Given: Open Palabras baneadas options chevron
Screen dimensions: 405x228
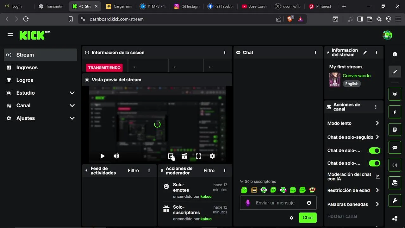Looking at the screenshot, I should [x=377, y=204].
